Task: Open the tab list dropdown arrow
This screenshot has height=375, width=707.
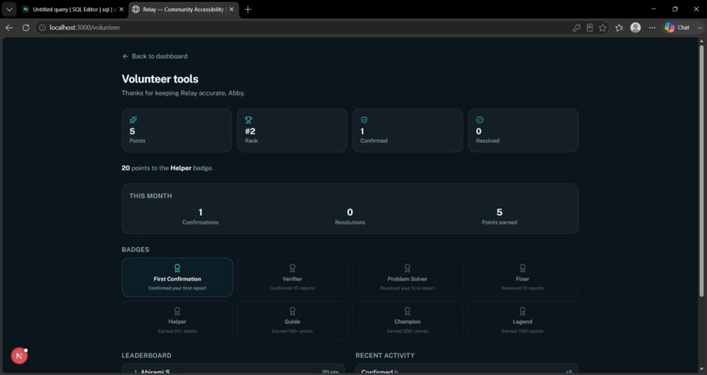Action: click(x=9, y=9)
